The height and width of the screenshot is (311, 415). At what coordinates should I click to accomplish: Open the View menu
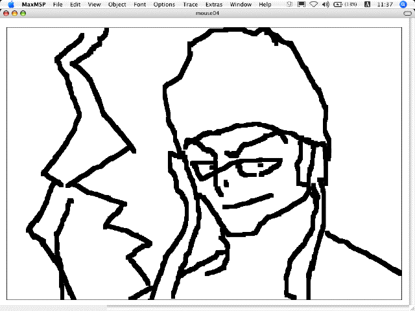[94, 5]
